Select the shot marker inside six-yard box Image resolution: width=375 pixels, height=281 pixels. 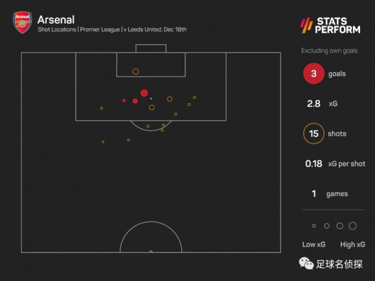[136, 72]
